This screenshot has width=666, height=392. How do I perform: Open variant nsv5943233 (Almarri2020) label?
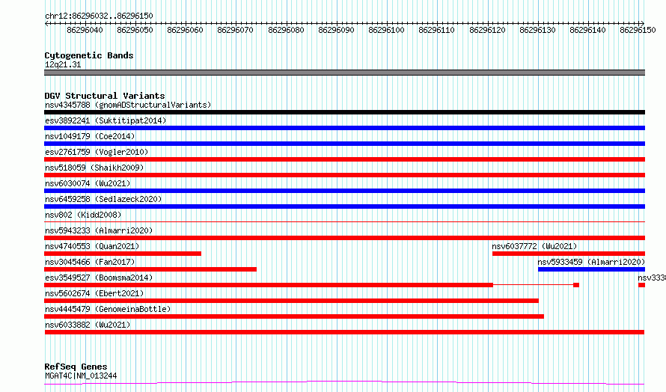point(99,230)
